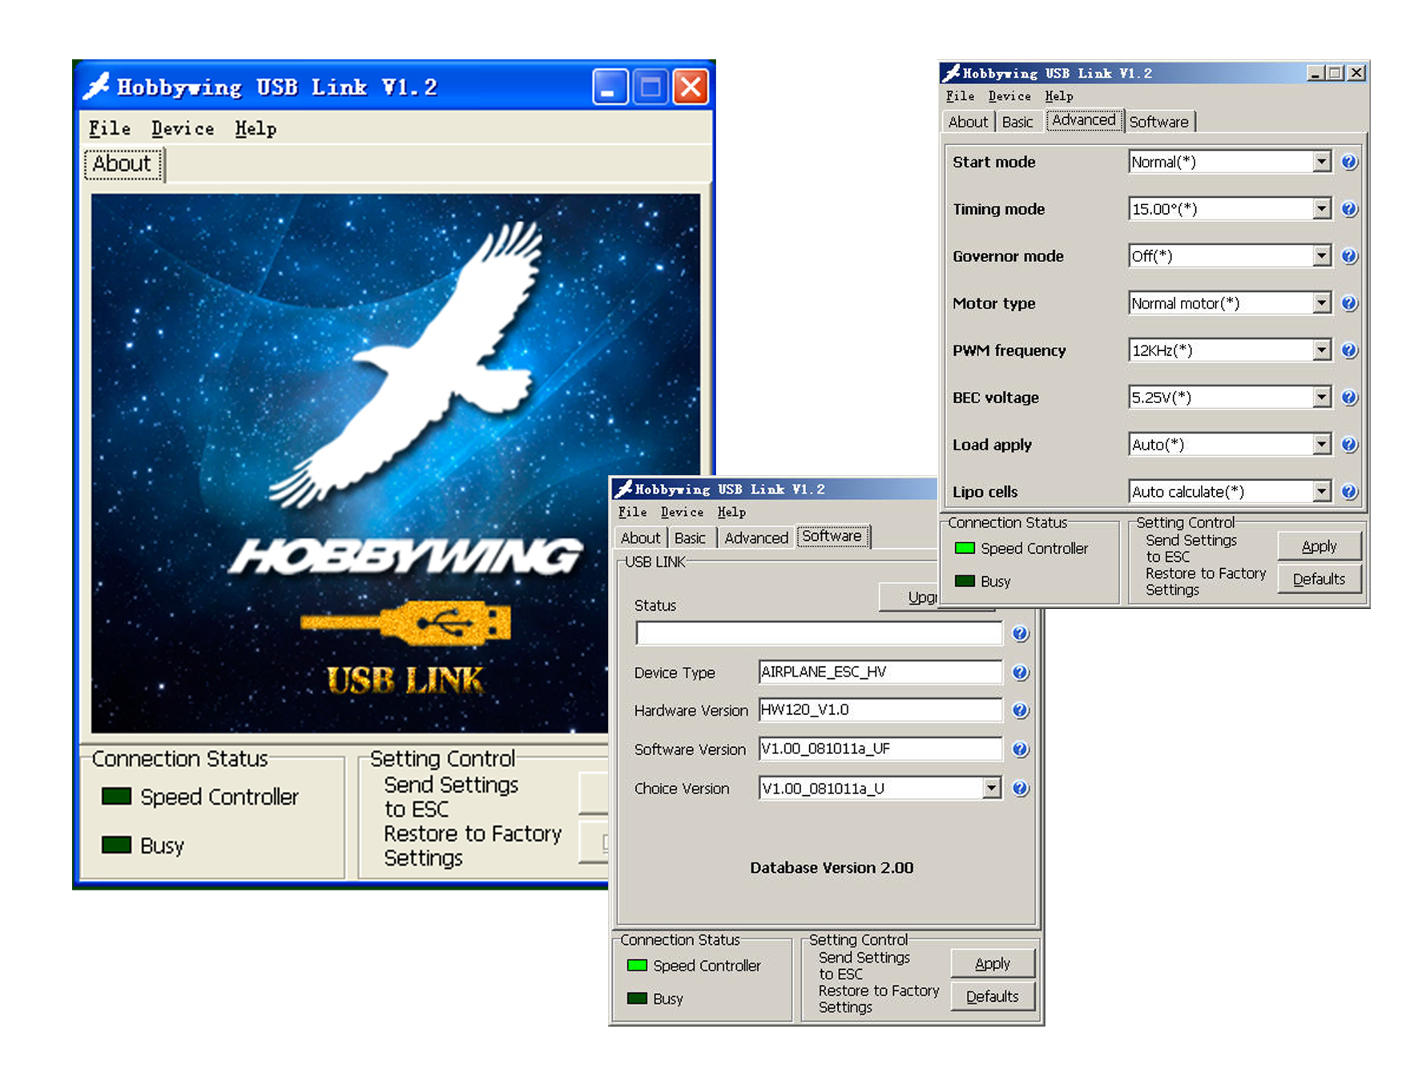The width and height of the screenshot is (1410, 1090).
Task: Click Device Type field showing AIRPLANE_ESC_HV
Action: click(x=880, y=672)
